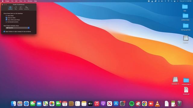Open Spotify from the Dock
193x108 pixels.
click(x=132, y=103)
